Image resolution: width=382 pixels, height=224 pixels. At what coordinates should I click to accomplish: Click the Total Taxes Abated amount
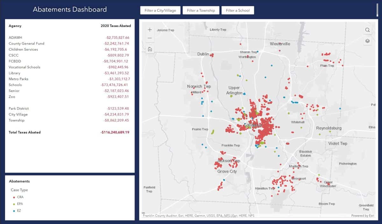115,132
